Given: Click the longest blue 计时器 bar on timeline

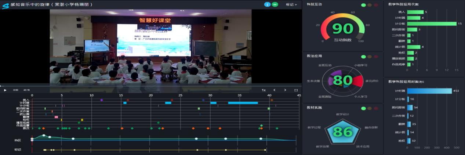Looking at the screenshot, I should (x=243, y=103).
